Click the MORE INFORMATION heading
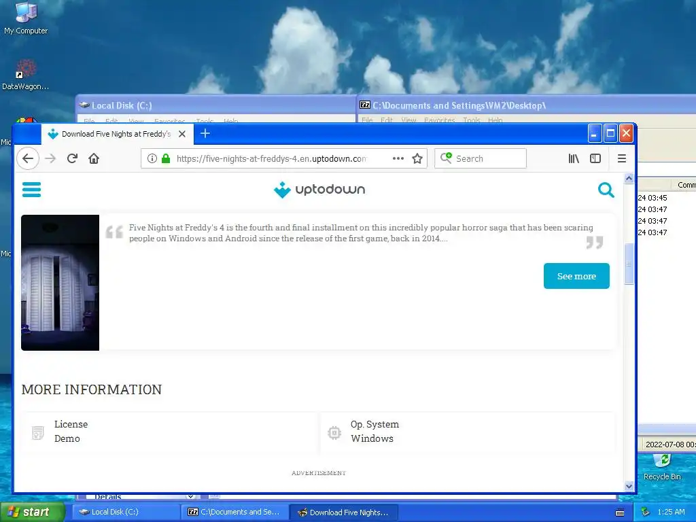 pyautogui.click(x=92, y=389)
